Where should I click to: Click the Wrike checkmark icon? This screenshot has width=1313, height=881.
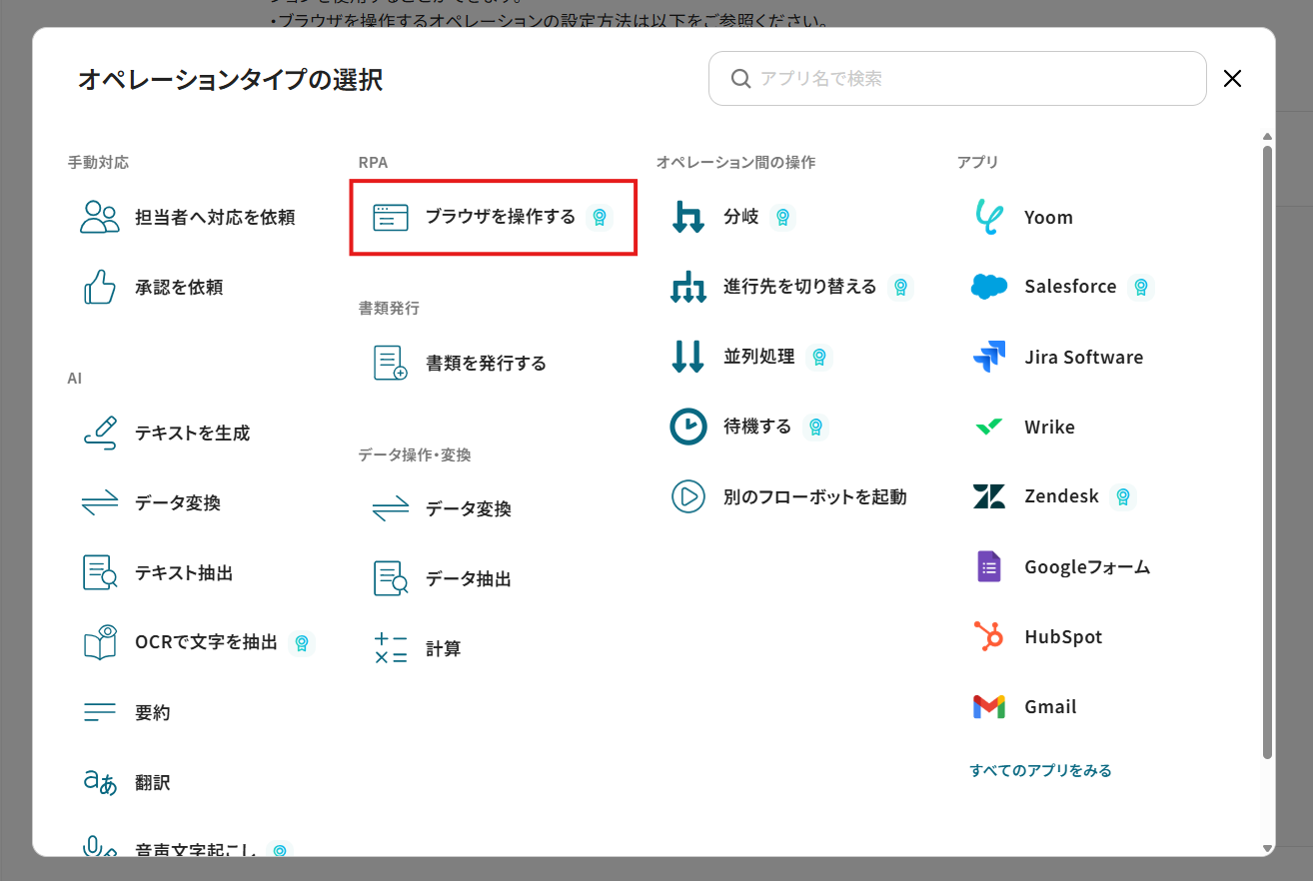988,427
